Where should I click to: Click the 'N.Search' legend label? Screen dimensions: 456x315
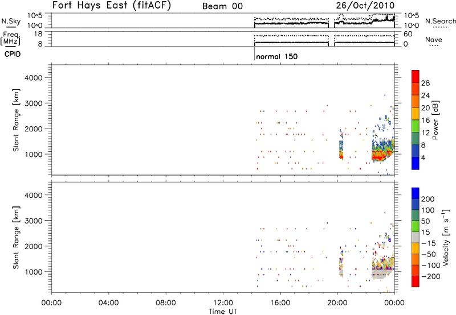coord(440,21)
